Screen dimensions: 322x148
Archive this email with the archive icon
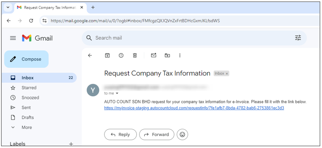tap(107, 55)
